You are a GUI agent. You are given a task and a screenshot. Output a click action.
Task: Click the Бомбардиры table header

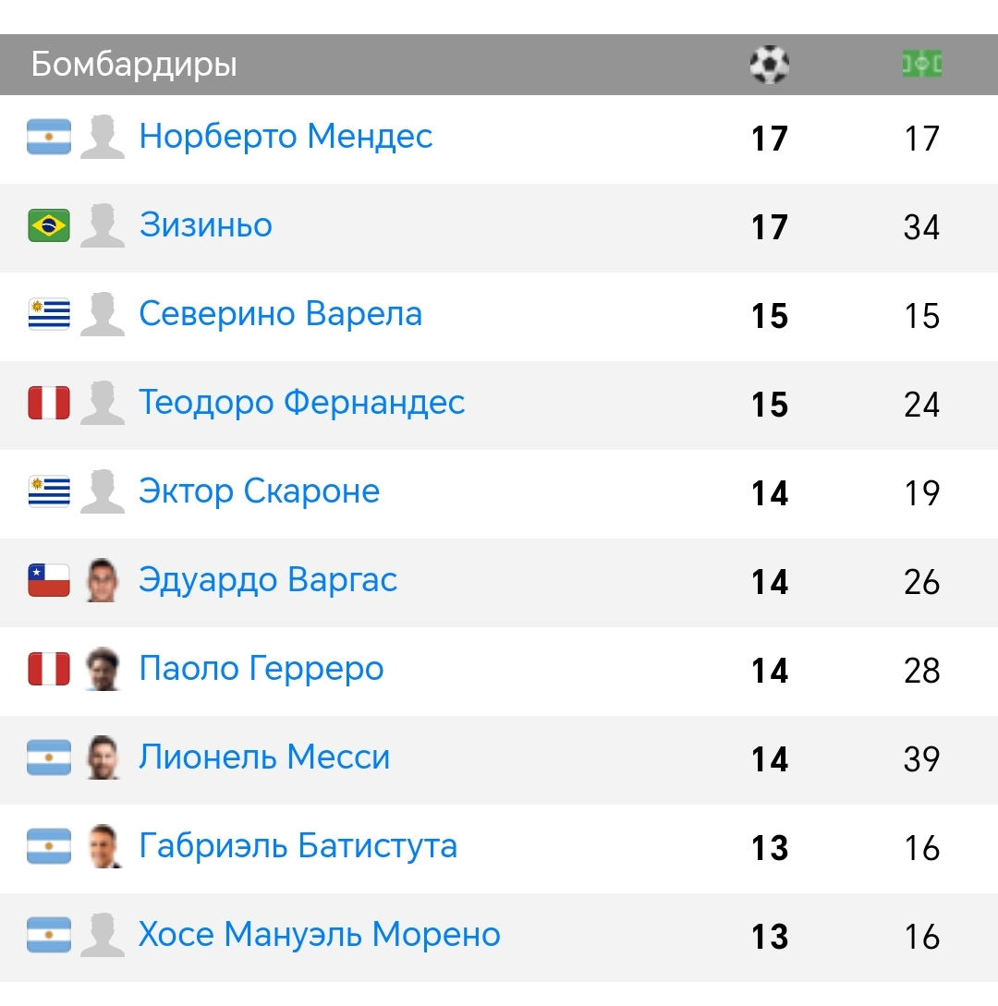point(134,65)
